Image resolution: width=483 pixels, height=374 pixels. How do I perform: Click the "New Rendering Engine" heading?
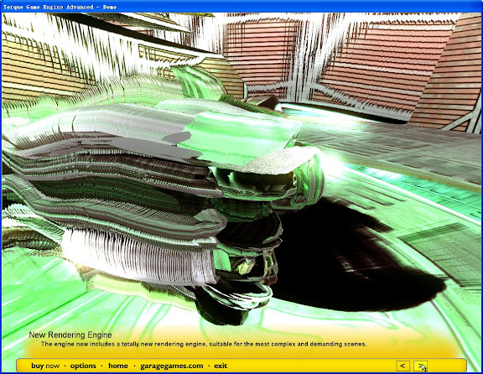click(70, 335)
